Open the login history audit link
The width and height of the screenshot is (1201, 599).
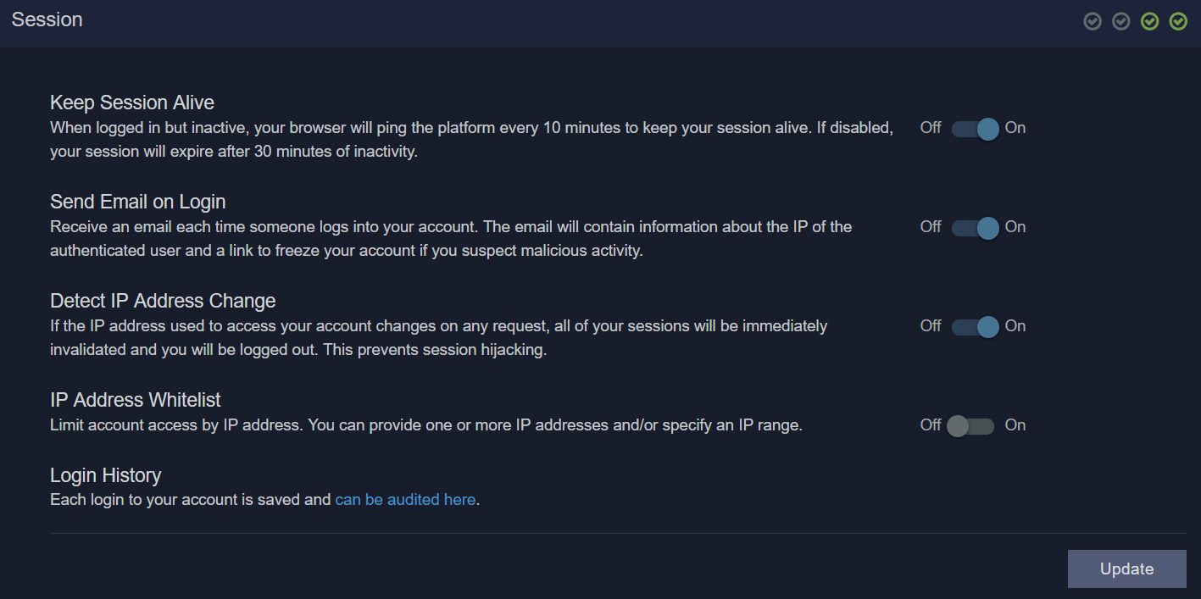[x=405, y=500]
